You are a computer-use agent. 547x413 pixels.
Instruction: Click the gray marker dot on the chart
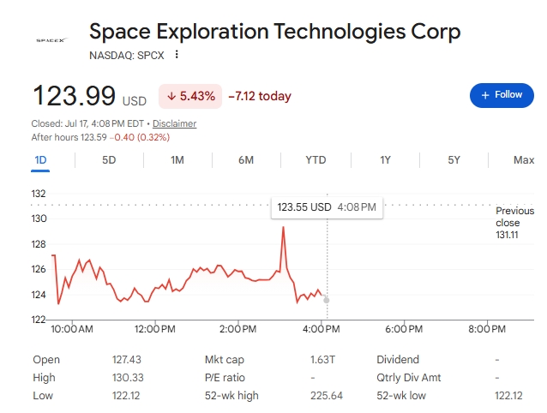[x=326, y=300]
